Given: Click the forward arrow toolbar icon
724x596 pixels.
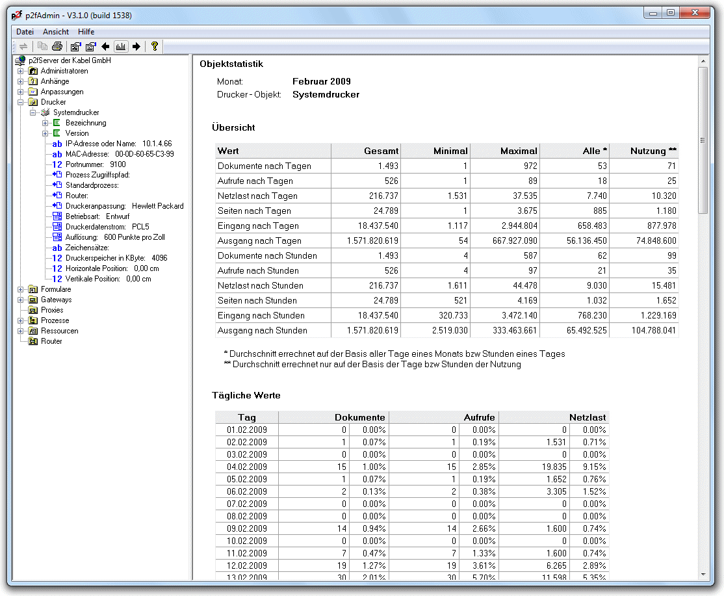Looking at the screenshot, I should pos(136,46).
